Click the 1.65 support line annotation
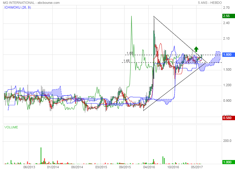The image size is (235, 170). click(x=127, y=61)
